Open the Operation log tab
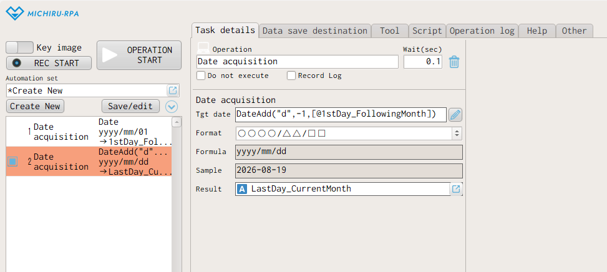This screenshot has height=272, width=607. [482, 31]
